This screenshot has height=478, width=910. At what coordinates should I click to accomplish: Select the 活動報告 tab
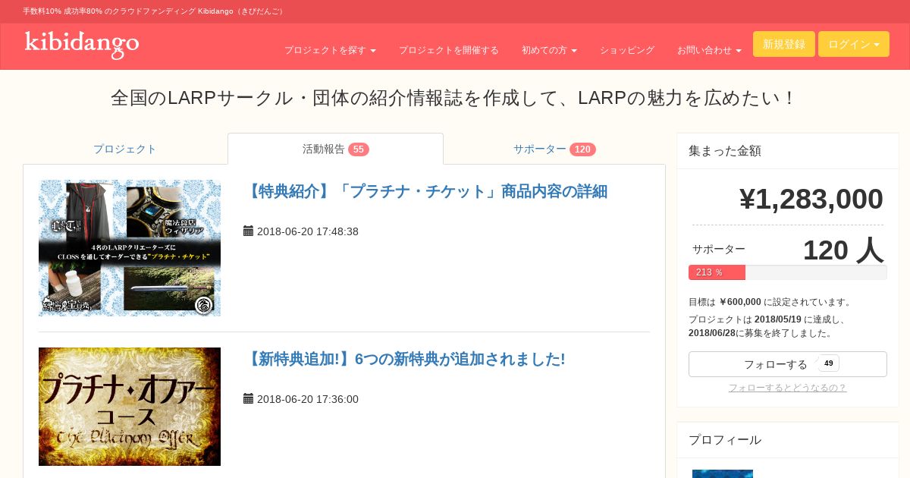click(335, 149)
